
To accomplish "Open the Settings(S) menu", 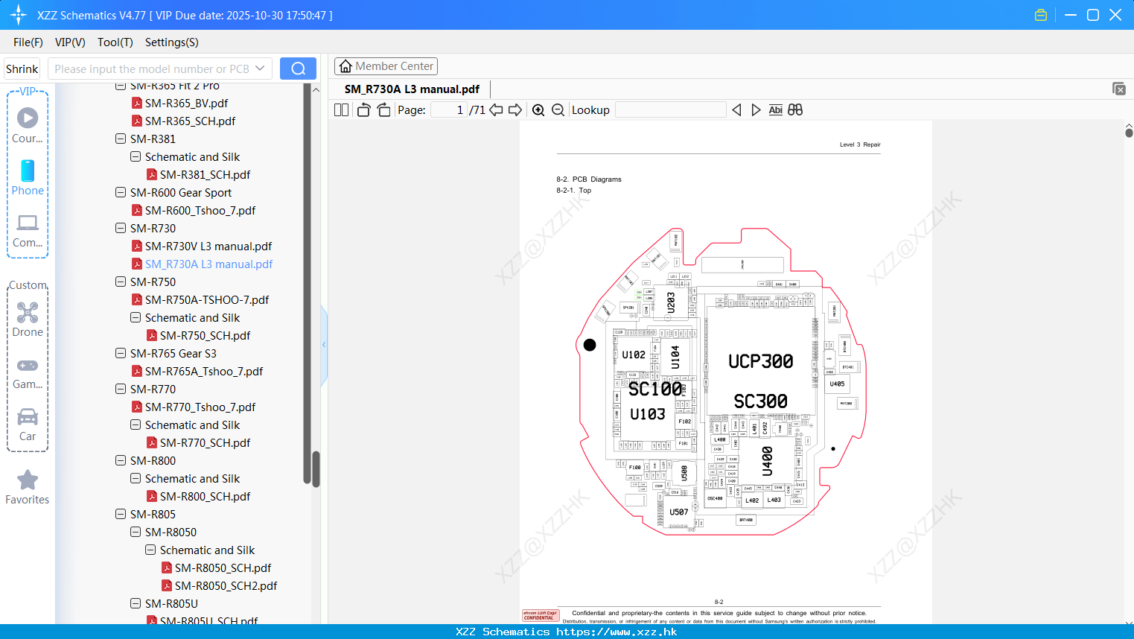I will [x=172, y=42].
